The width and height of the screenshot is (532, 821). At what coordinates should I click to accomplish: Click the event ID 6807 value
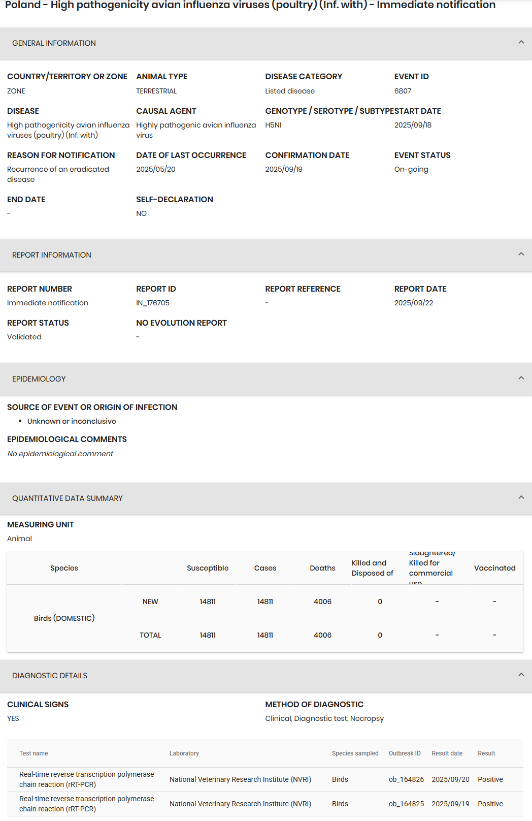(x=403, y=91)
